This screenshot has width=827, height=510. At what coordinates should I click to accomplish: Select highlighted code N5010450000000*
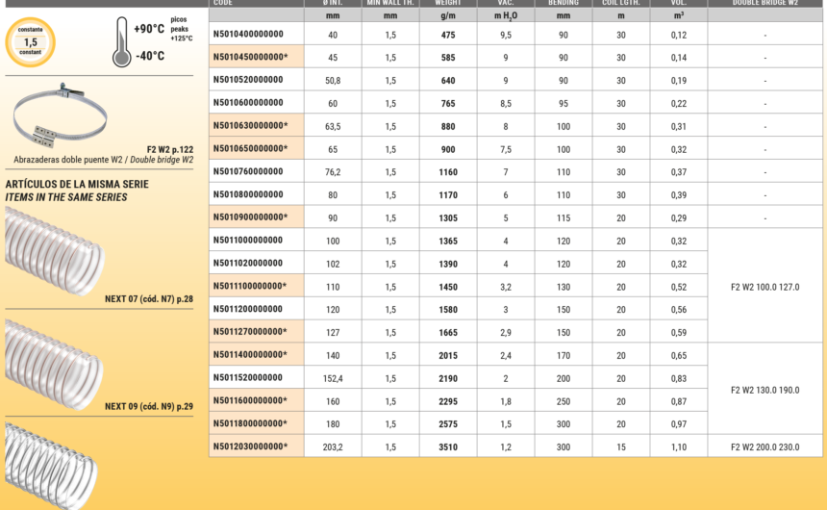click(250, 57)
